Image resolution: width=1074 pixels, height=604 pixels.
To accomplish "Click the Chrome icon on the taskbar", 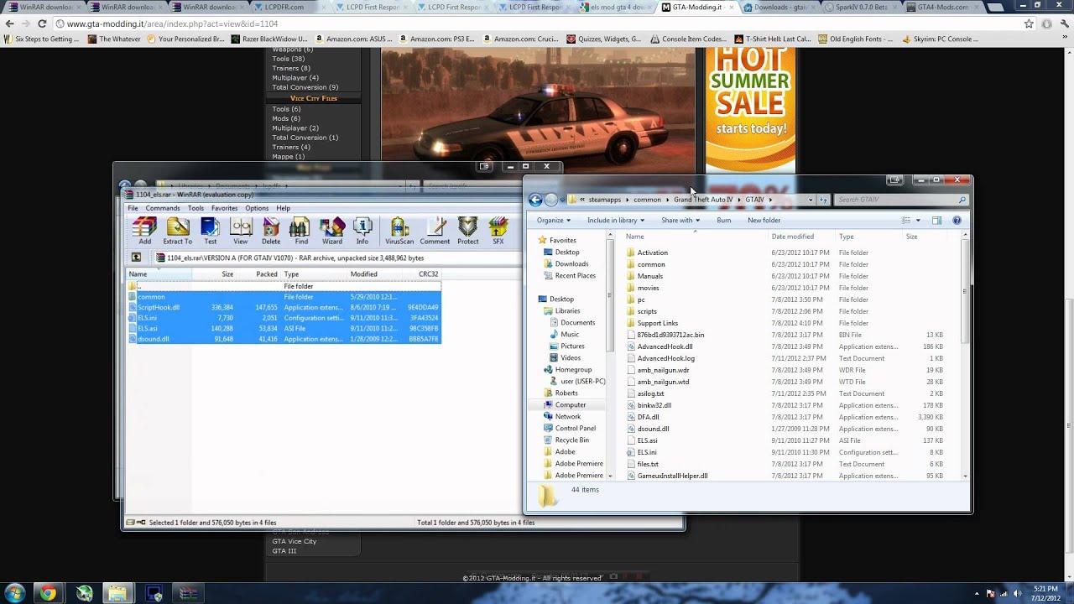I will click(x=48, y=593).
